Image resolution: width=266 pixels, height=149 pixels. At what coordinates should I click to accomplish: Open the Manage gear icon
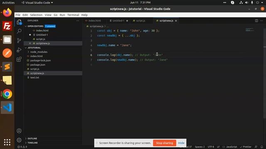click(19, 140)
